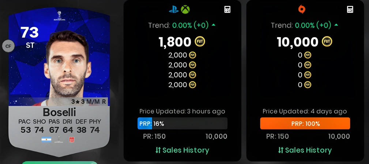
Task: Click the console 1,800 current price
Action: pos(175,42)
